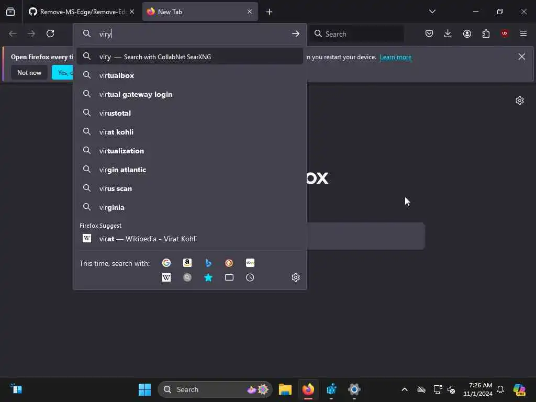The width and height of the screenshot is (536, 402).
Task: Search bookmarks using the star icon
Action: [208, 277]
